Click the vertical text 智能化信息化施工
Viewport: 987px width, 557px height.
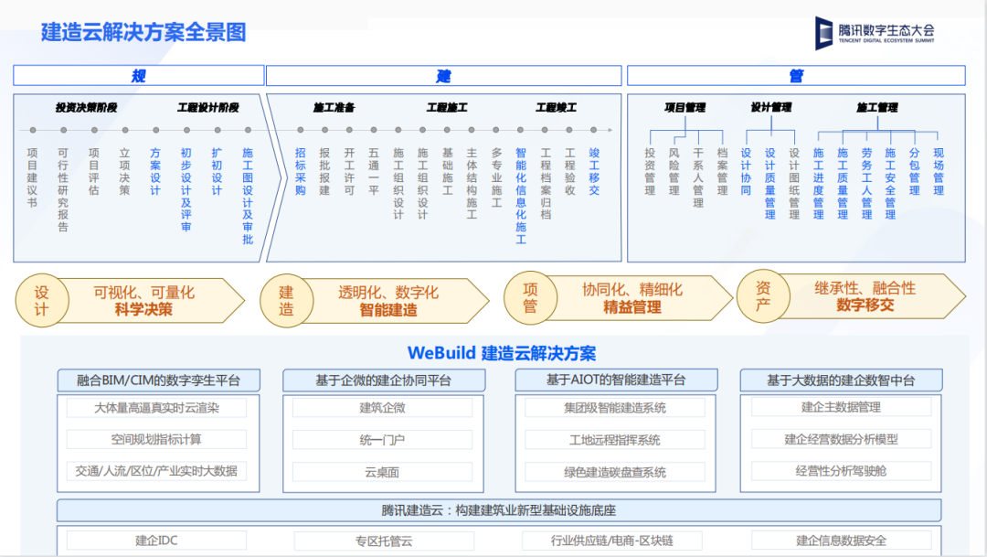(521, 196)
